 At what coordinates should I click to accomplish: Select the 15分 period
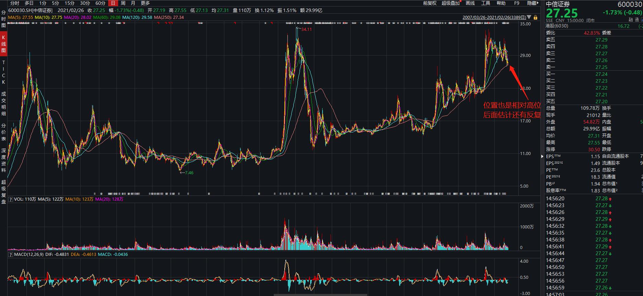click(70, 3)
